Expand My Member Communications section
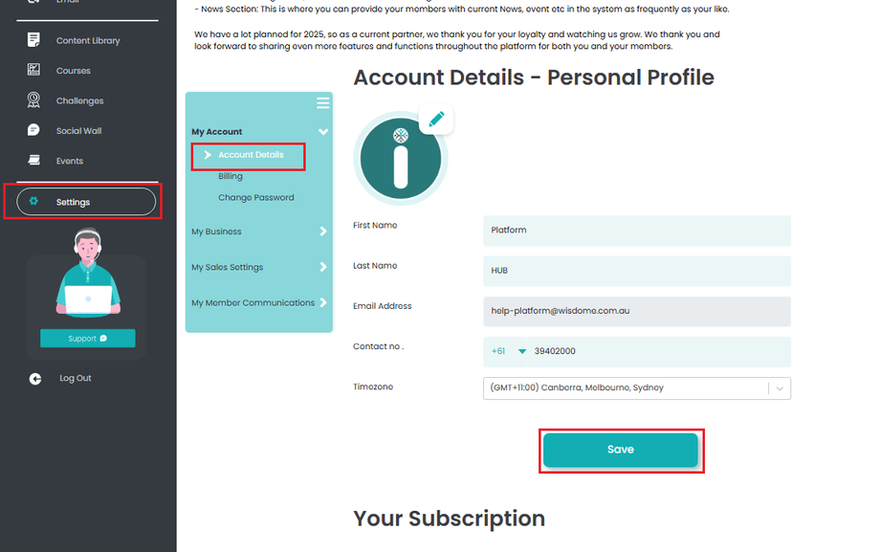880x552 pixels. coord(323,302)
